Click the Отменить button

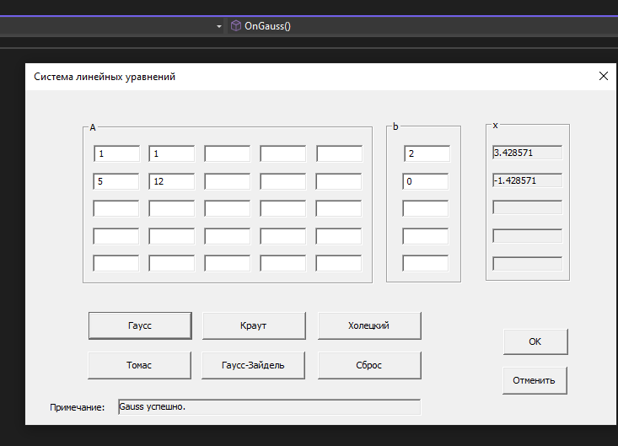click(535, 380)
